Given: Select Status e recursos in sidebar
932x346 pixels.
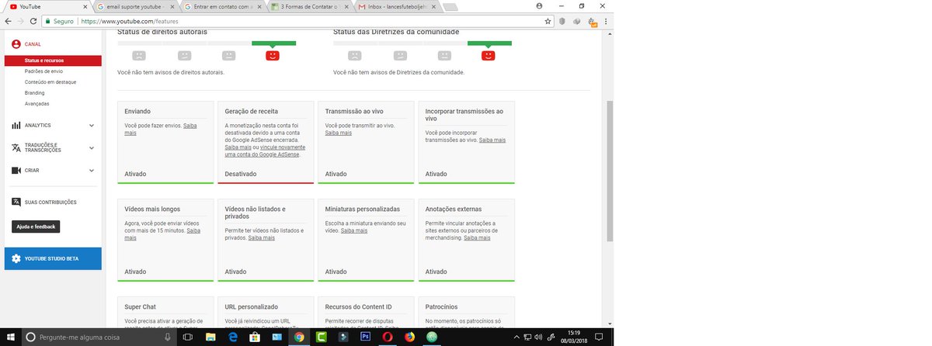Looking at the screenshot, I should click(x=53, y=61).
